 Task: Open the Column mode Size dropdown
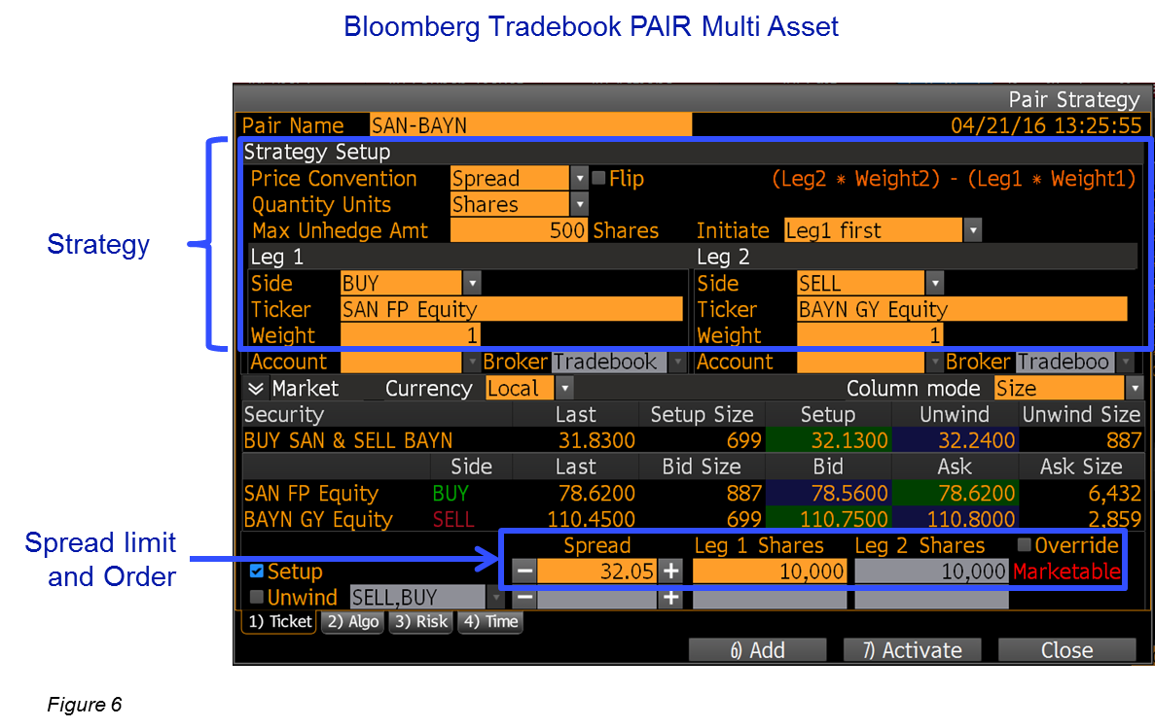(x=1134, y=389)
